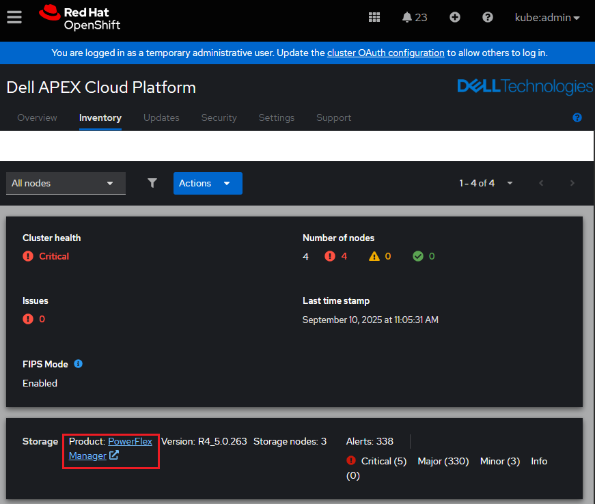Open the hamburger navigation menu
The width and height of the screenshot is (595, 504).
(14, 17)
